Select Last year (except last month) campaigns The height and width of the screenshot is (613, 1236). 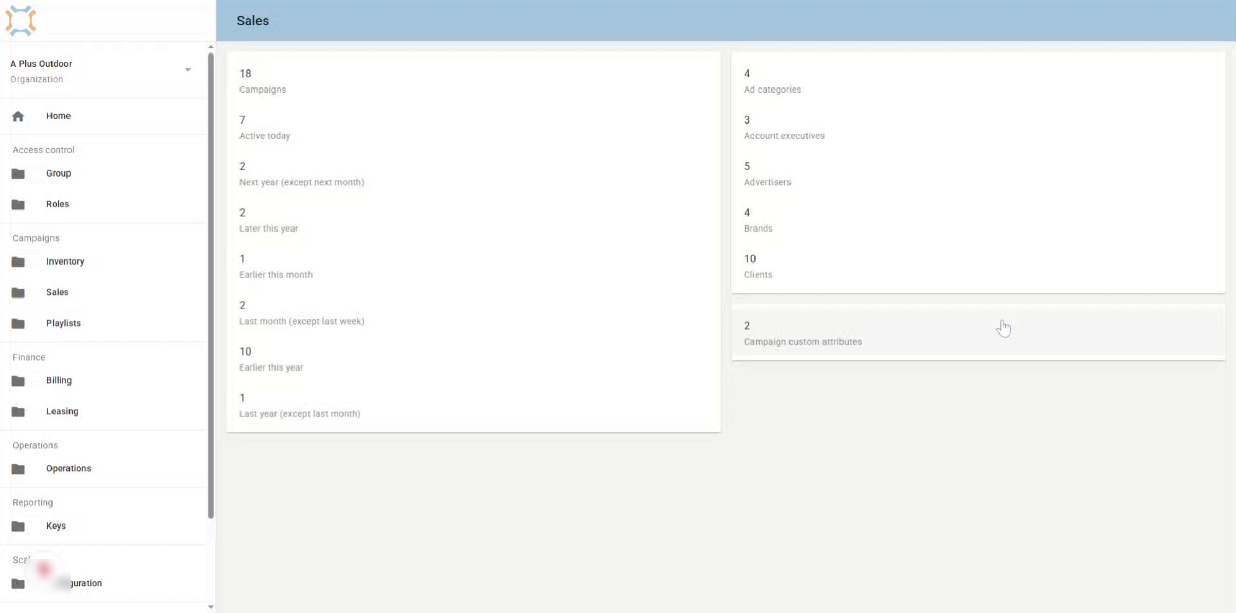coord(473,406)
